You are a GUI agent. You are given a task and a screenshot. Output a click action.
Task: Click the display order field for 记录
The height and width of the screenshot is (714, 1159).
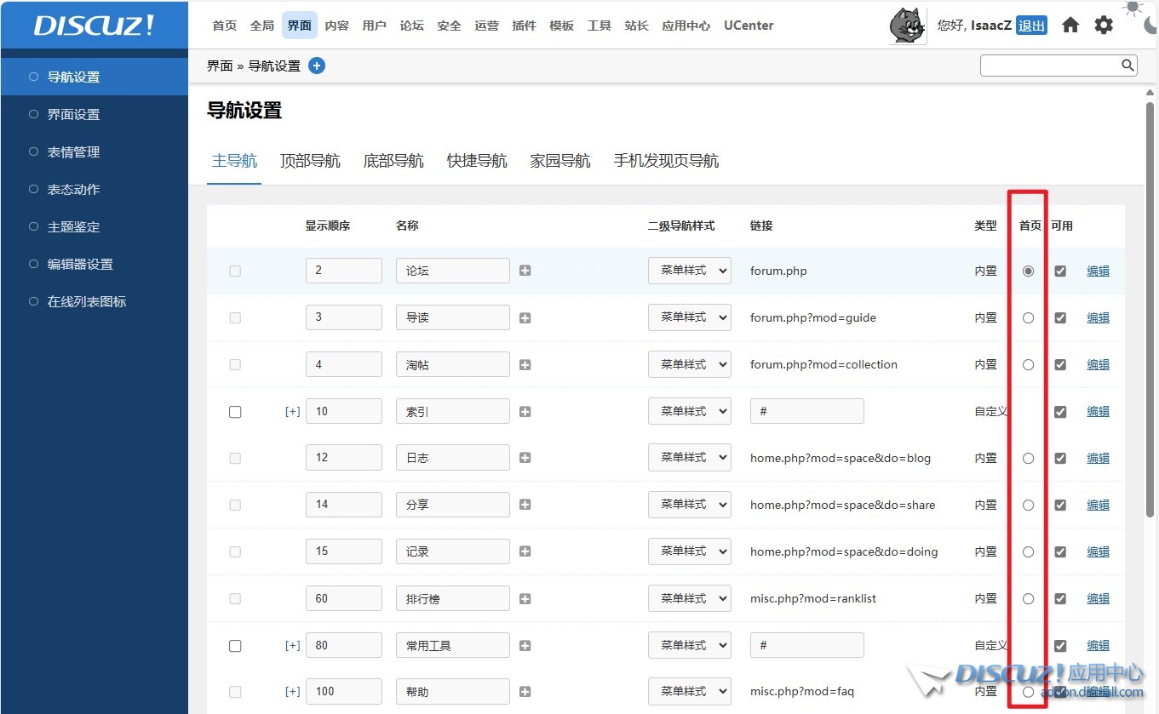tap(343, 551)
